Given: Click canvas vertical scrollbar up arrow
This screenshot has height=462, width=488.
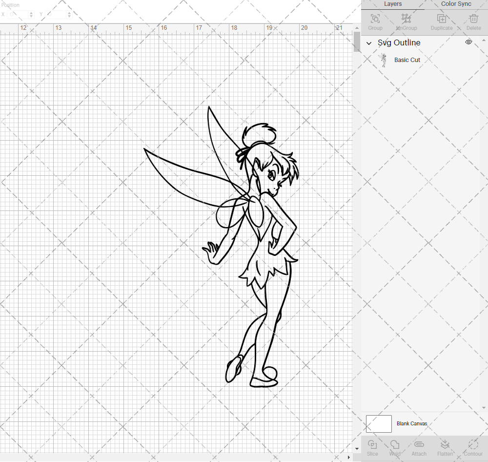Looking at the screenshot, I should click(357, 28).
